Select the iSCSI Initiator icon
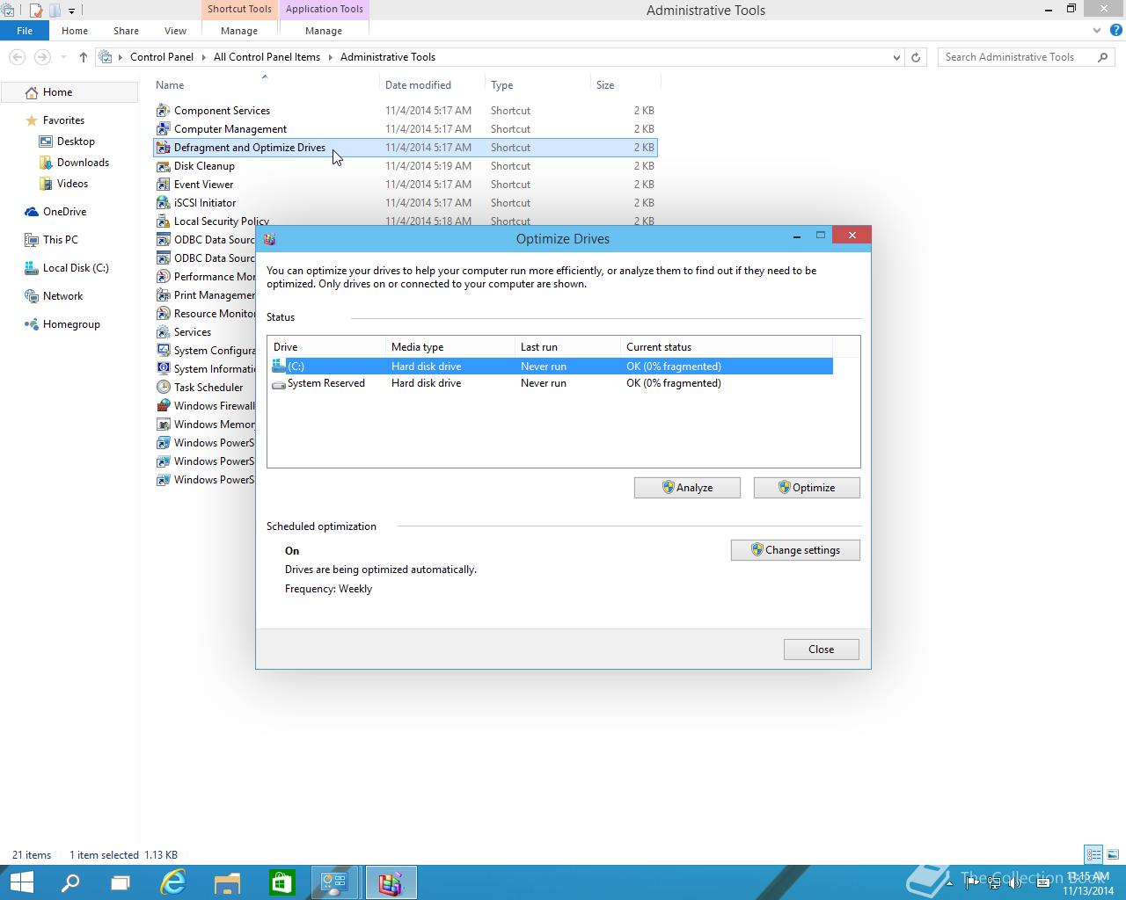The image size is (1126, 900). point(163,203)
